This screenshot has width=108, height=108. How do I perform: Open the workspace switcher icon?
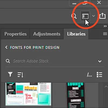pyautogui.click(x=85, y=16)
